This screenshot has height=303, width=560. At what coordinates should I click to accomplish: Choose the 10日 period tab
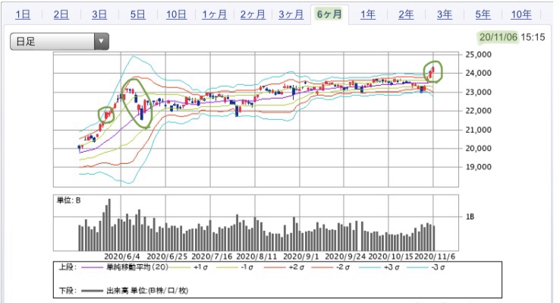pyautogui.click(x=176, y=14)
